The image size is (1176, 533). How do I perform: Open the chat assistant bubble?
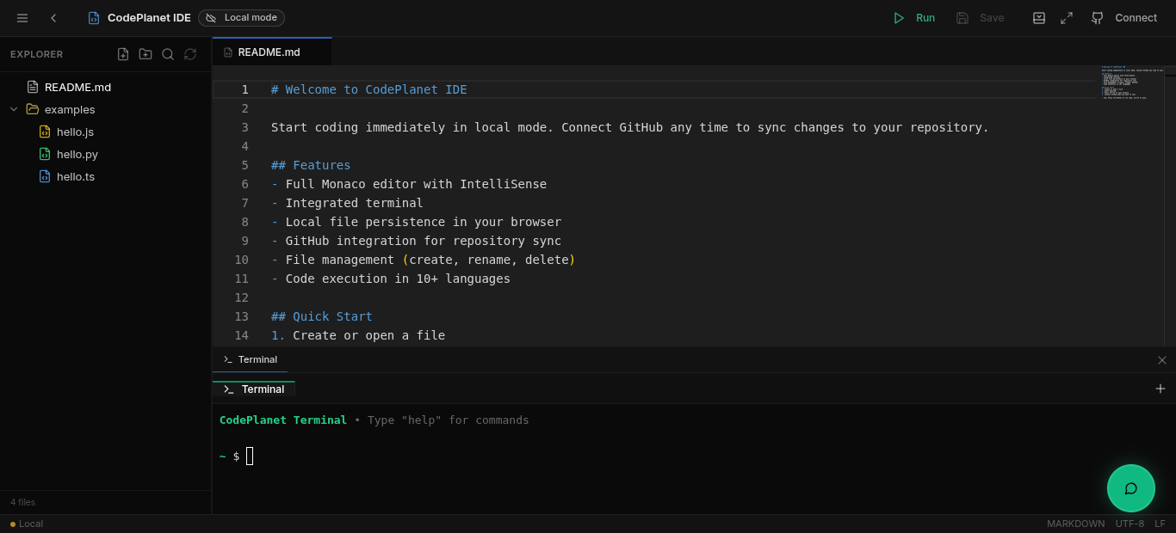[x=1131, y=488]
